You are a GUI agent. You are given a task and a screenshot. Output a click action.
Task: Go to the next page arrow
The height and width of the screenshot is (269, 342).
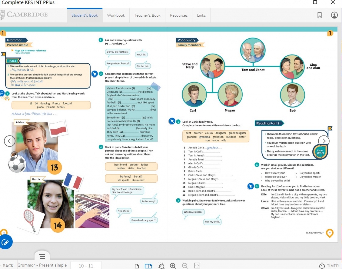[x=324, y=141]
